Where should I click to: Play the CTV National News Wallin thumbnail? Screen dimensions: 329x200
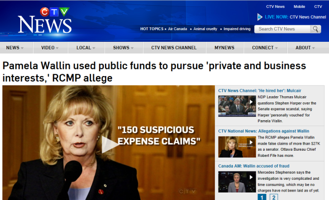237,147
